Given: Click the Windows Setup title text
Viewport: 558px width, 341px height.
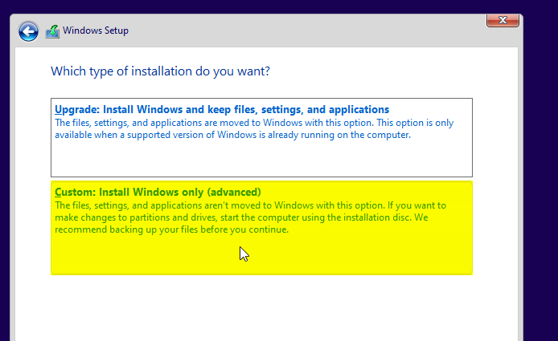Looking at the screenshot, I should pyautogui.click(x=96, y=30).
